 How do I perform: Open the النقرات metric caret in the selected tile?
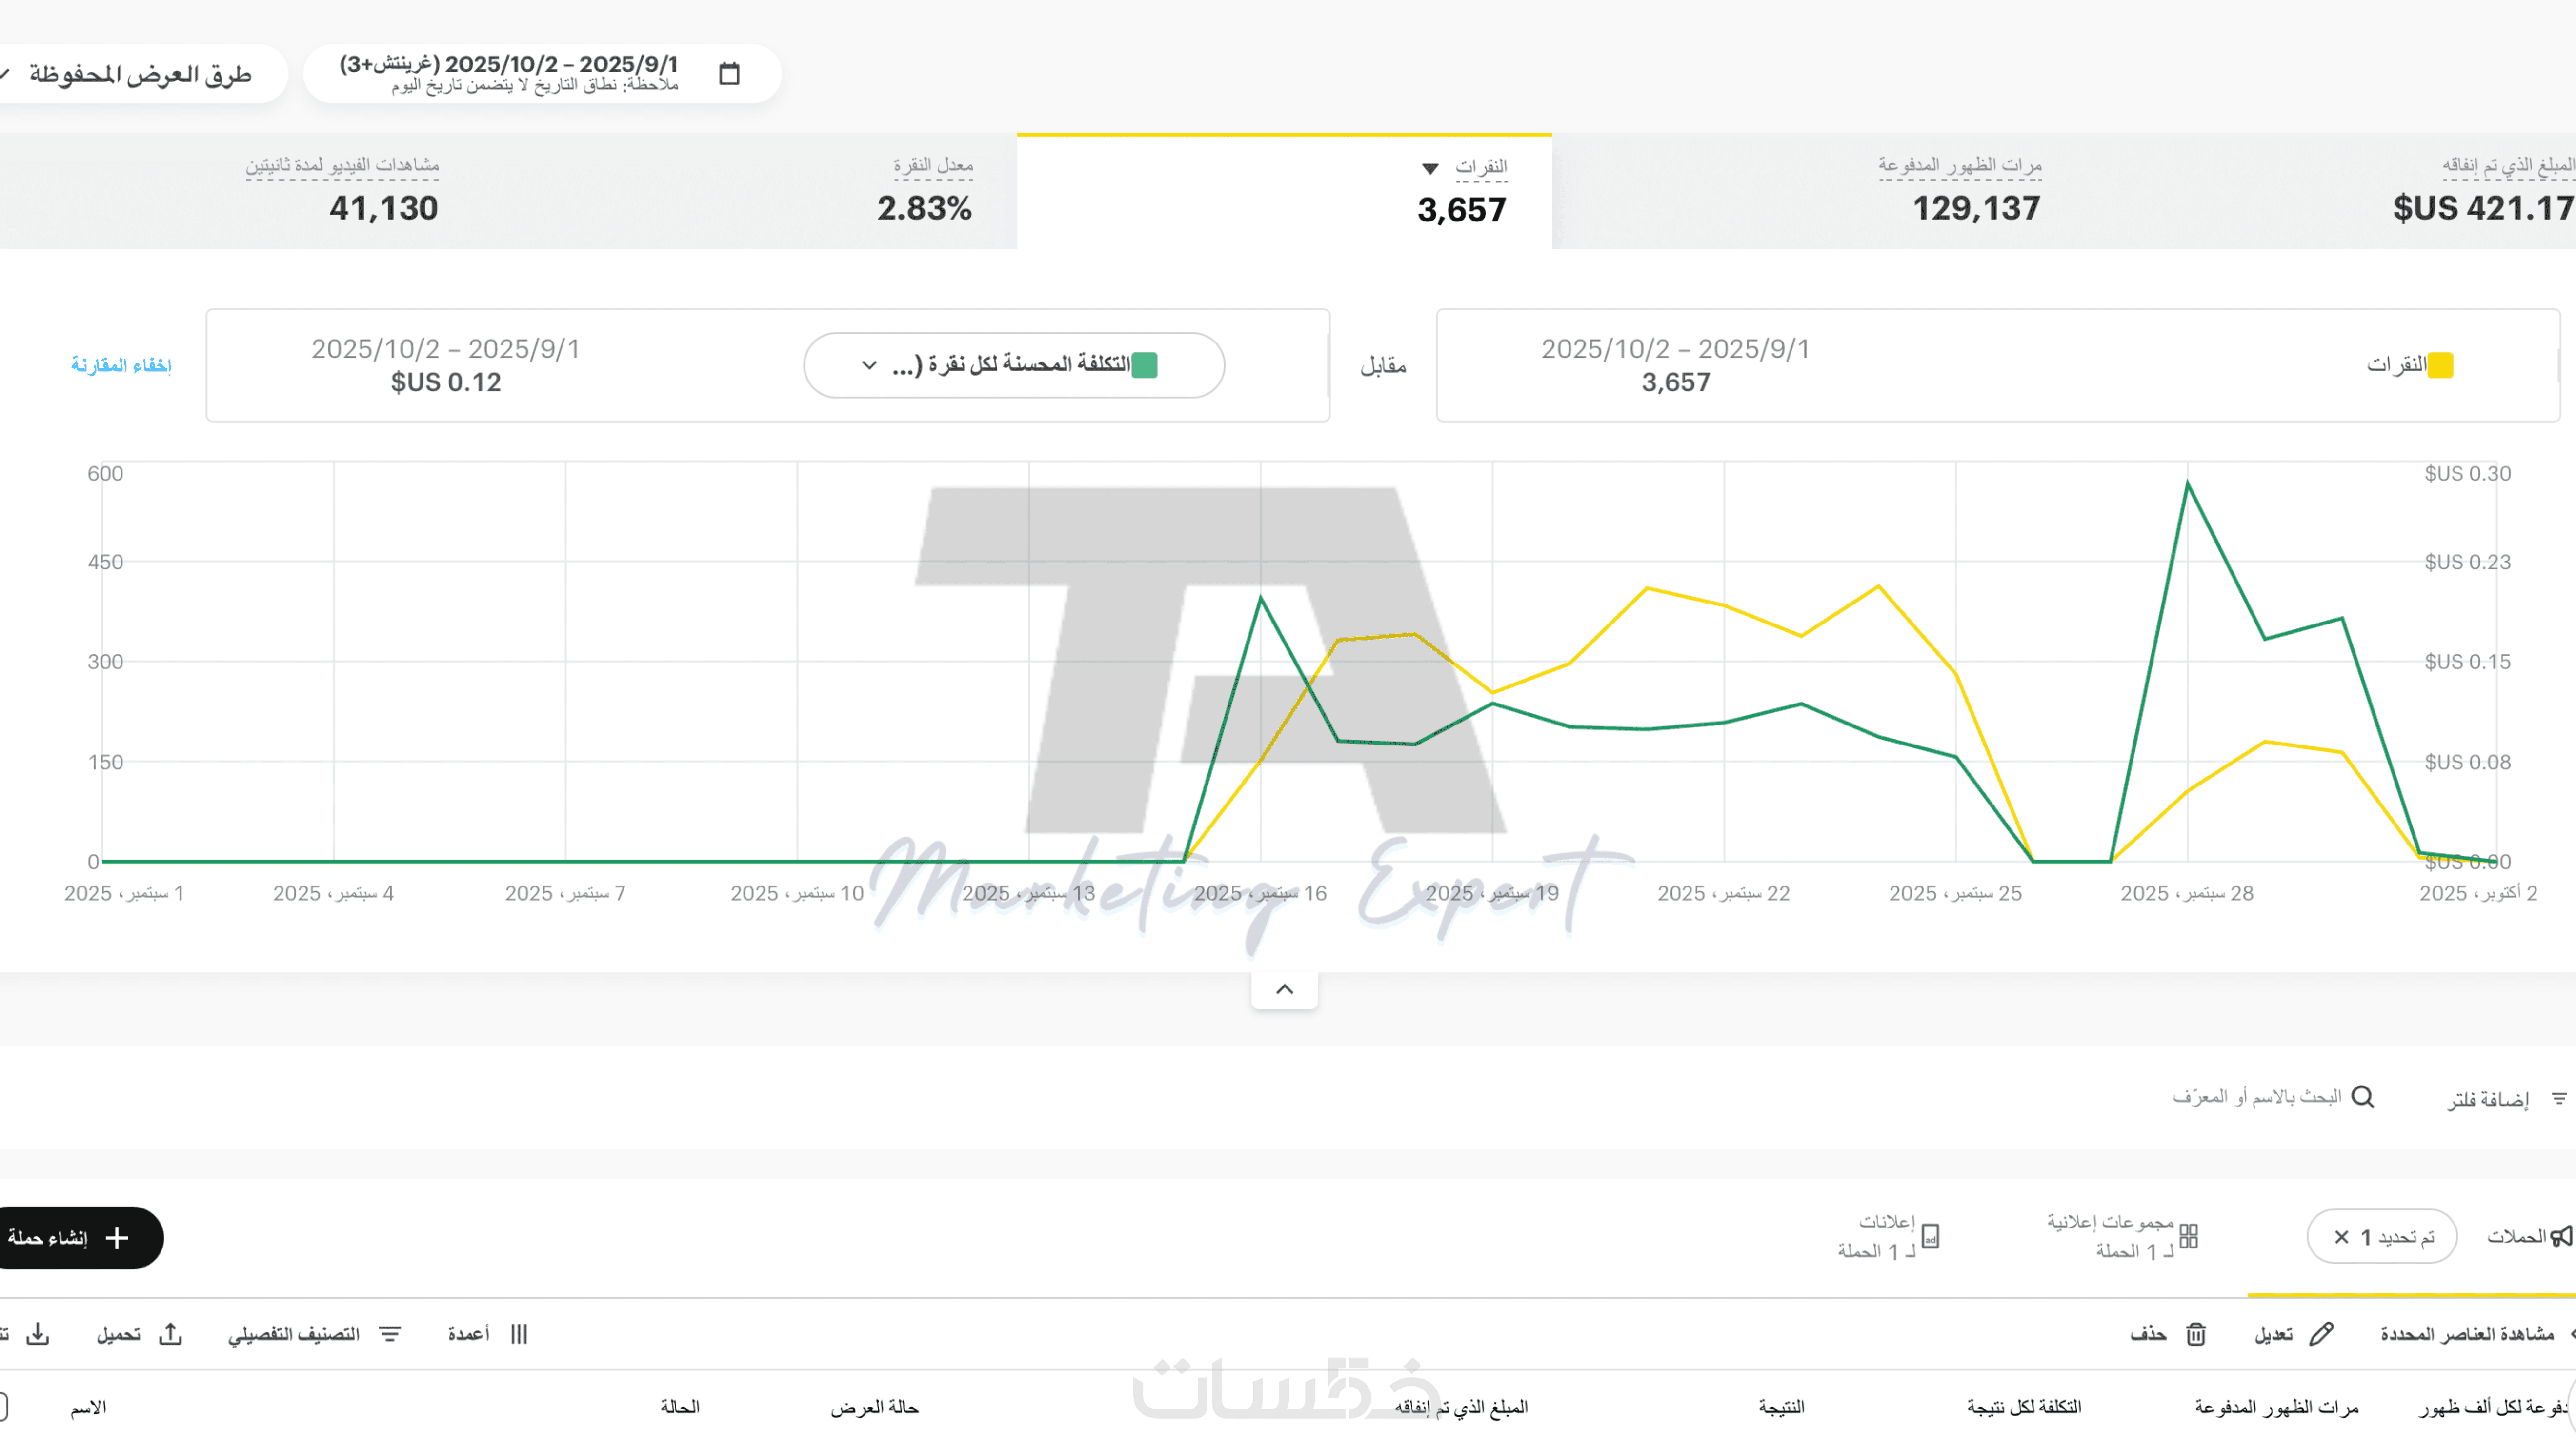1430,168
